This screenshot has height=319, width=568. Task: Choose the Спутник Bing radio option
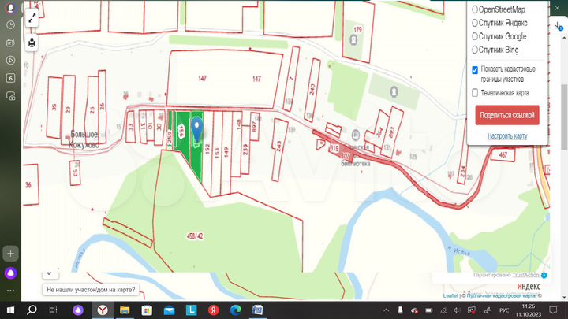click(x=474, y=50)
